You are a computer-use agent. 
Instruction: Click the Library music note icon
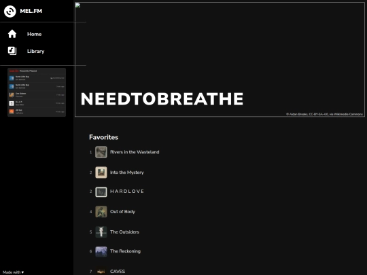tap(12, 51)
